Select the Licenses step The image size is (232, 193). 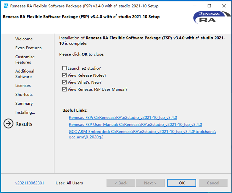click(23, 85)
